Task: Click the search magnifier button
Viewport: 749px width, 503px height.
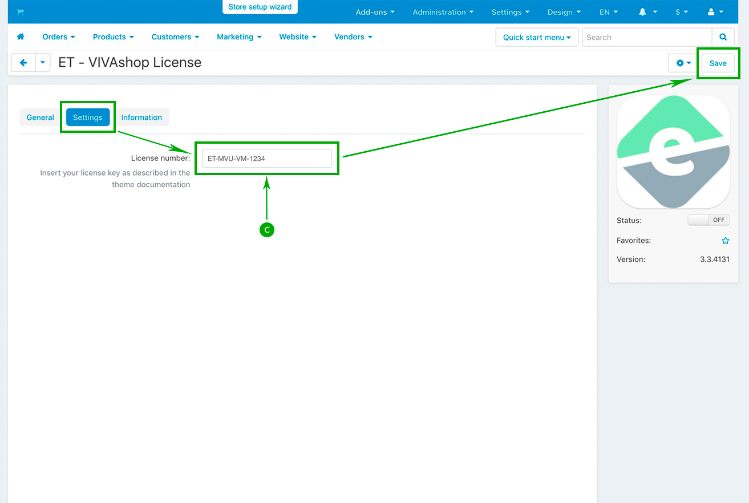Action: [723, 37]
